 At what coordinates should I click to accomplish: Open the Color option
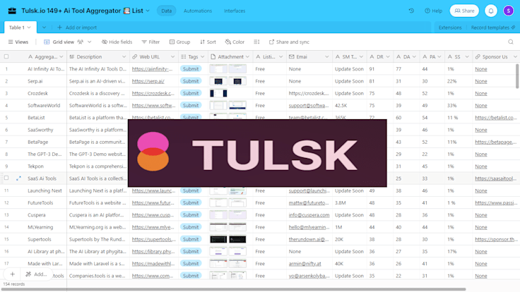235,42
